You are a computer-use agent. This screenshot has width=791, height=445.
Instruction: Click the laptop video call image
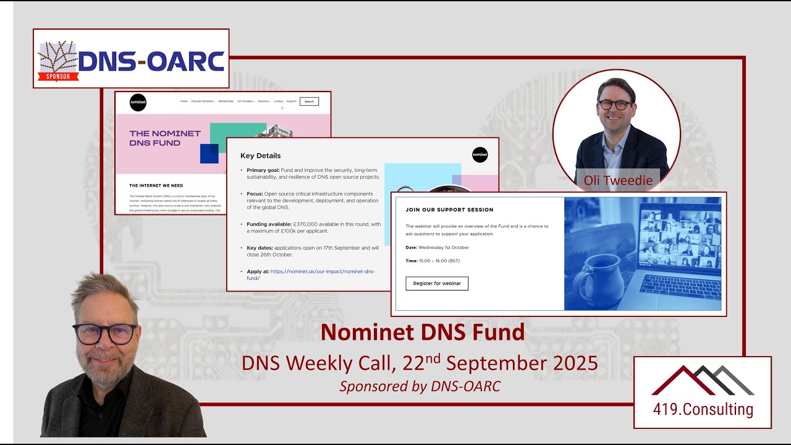(643, 253)
